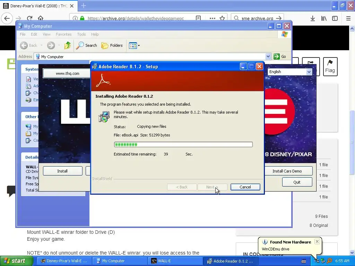Screen dimensions: 355x266
Task: Toggle reader view icon in address bar
Action: 198,18
